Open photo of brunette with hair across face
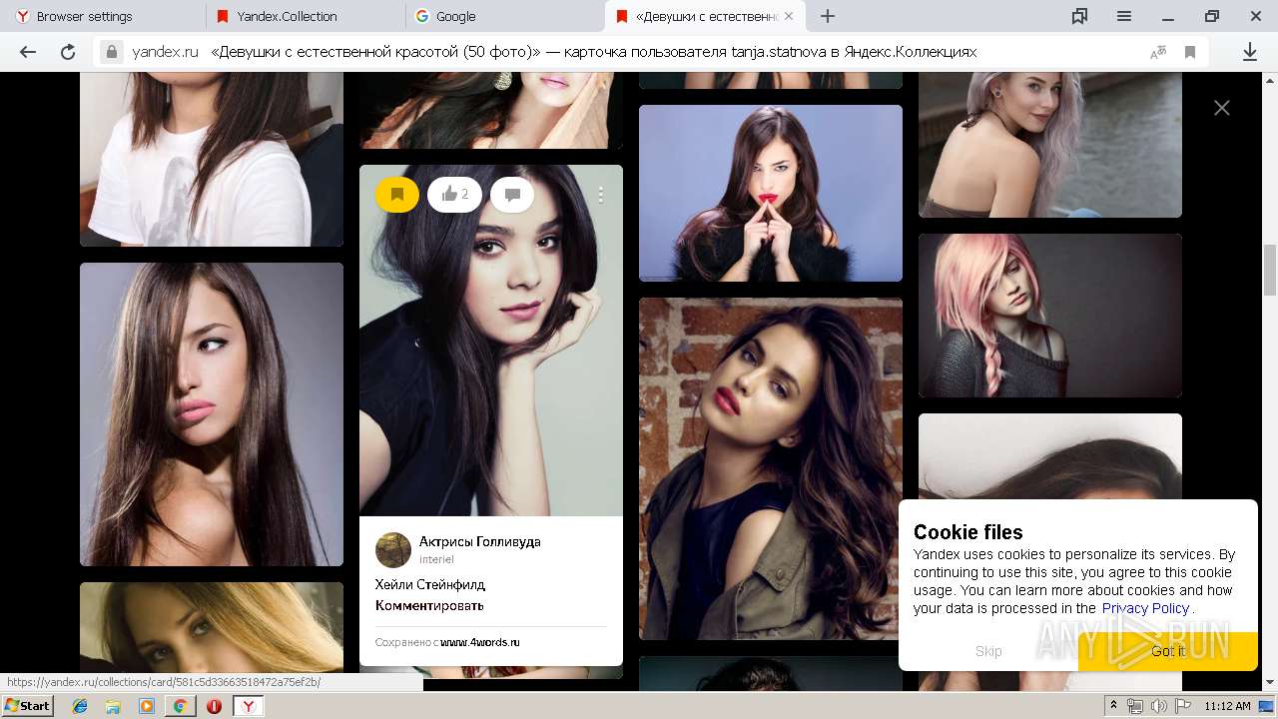 [212, 414]
